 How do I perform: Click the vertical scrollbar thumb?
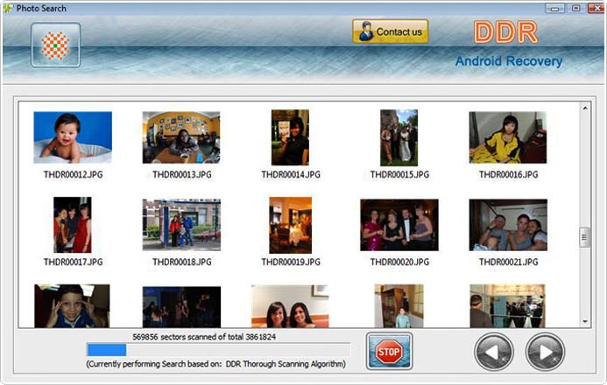(584, 237)
